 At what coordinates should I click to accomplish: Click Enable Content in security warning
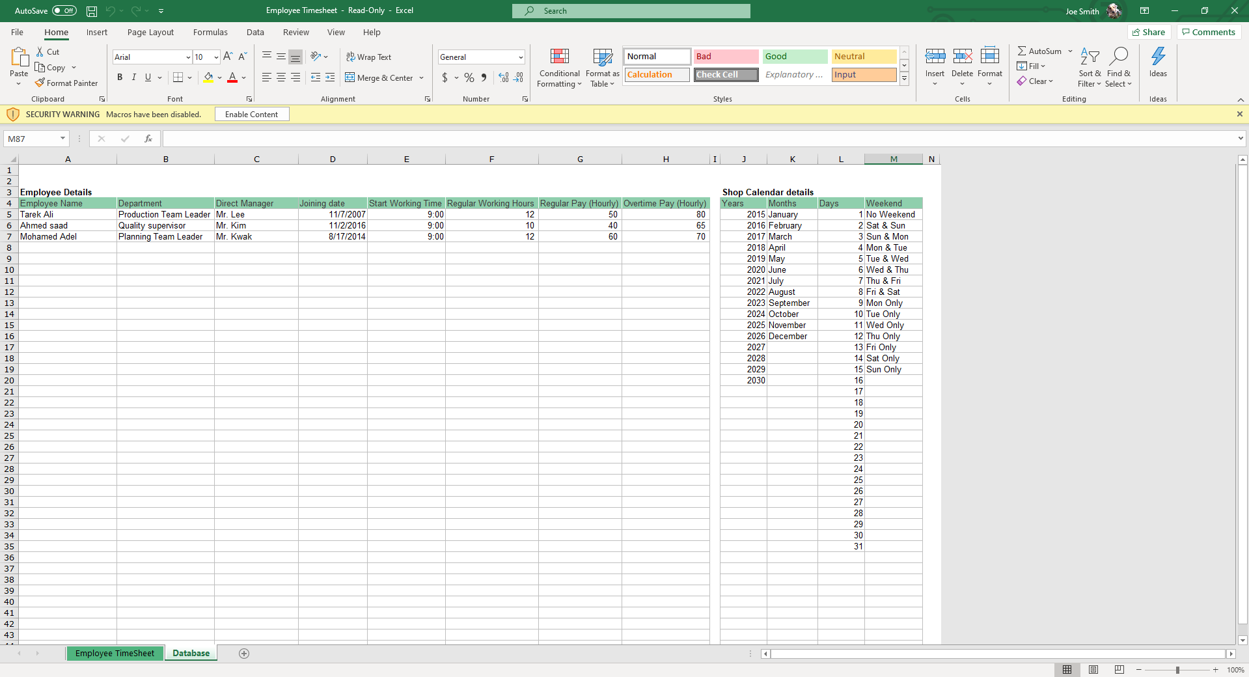click(251, 115)
